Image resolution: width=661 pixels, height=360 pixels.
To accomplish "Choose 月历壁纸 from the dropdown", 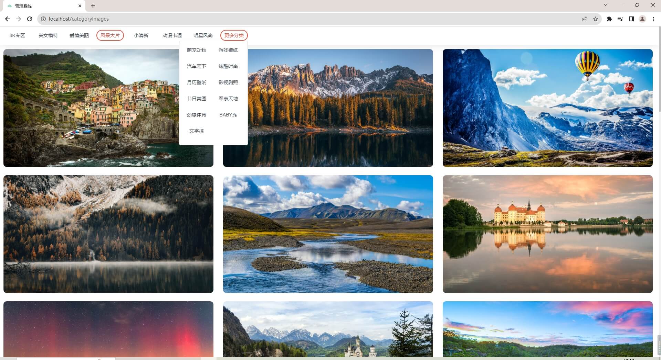I will (x=197, y=82).
